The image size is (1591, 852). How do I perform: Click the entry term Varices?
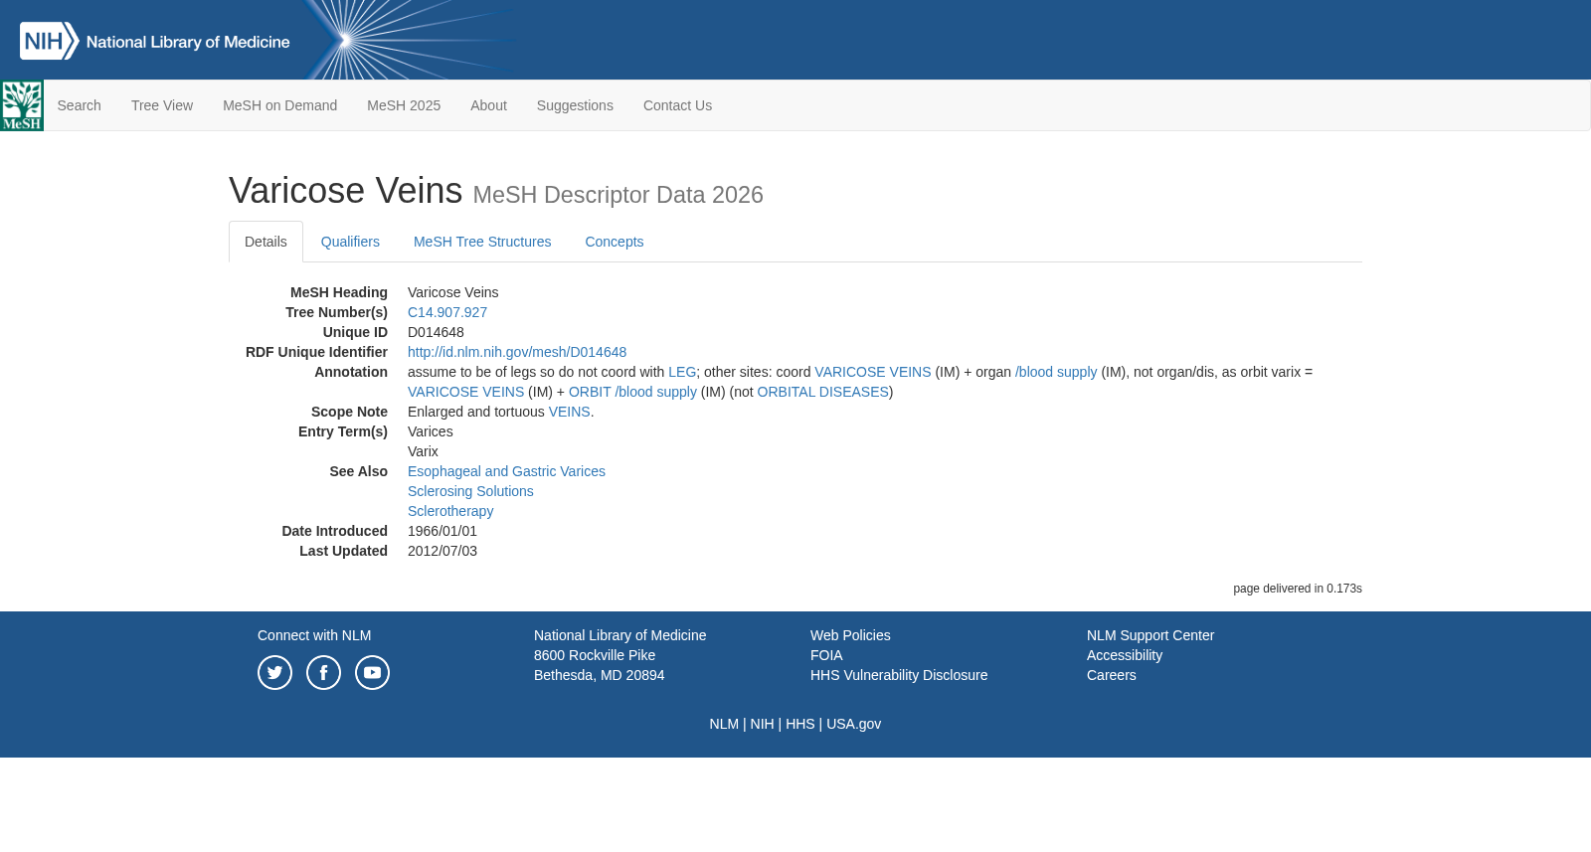431,431
